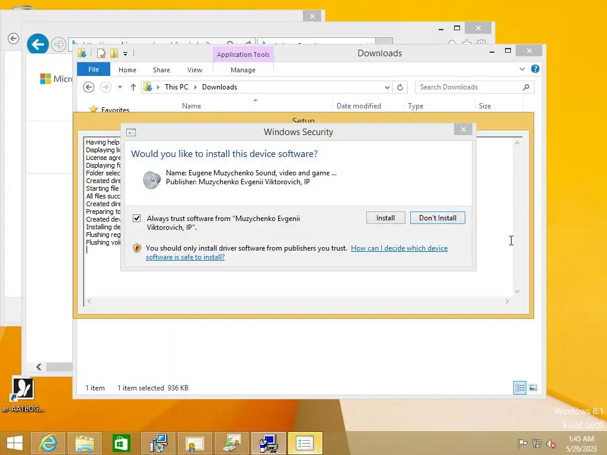Expand the address bar history dropdown
The width and height of the screenshot is (607, 455).
pos(387,88)
